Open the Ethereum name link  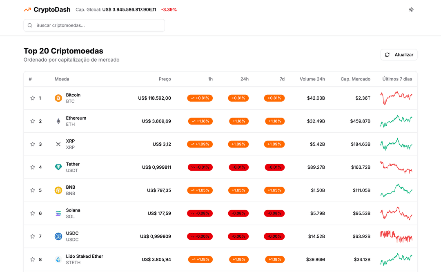pos(76,118)
